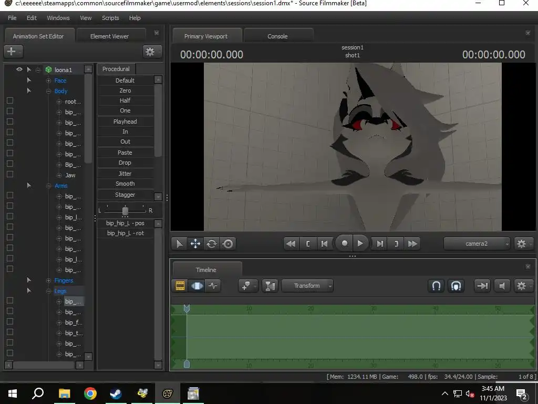This screenshot has width=538, height=404.
Task: Open Steam from the taskbar
Action: [x=116, y=393]
